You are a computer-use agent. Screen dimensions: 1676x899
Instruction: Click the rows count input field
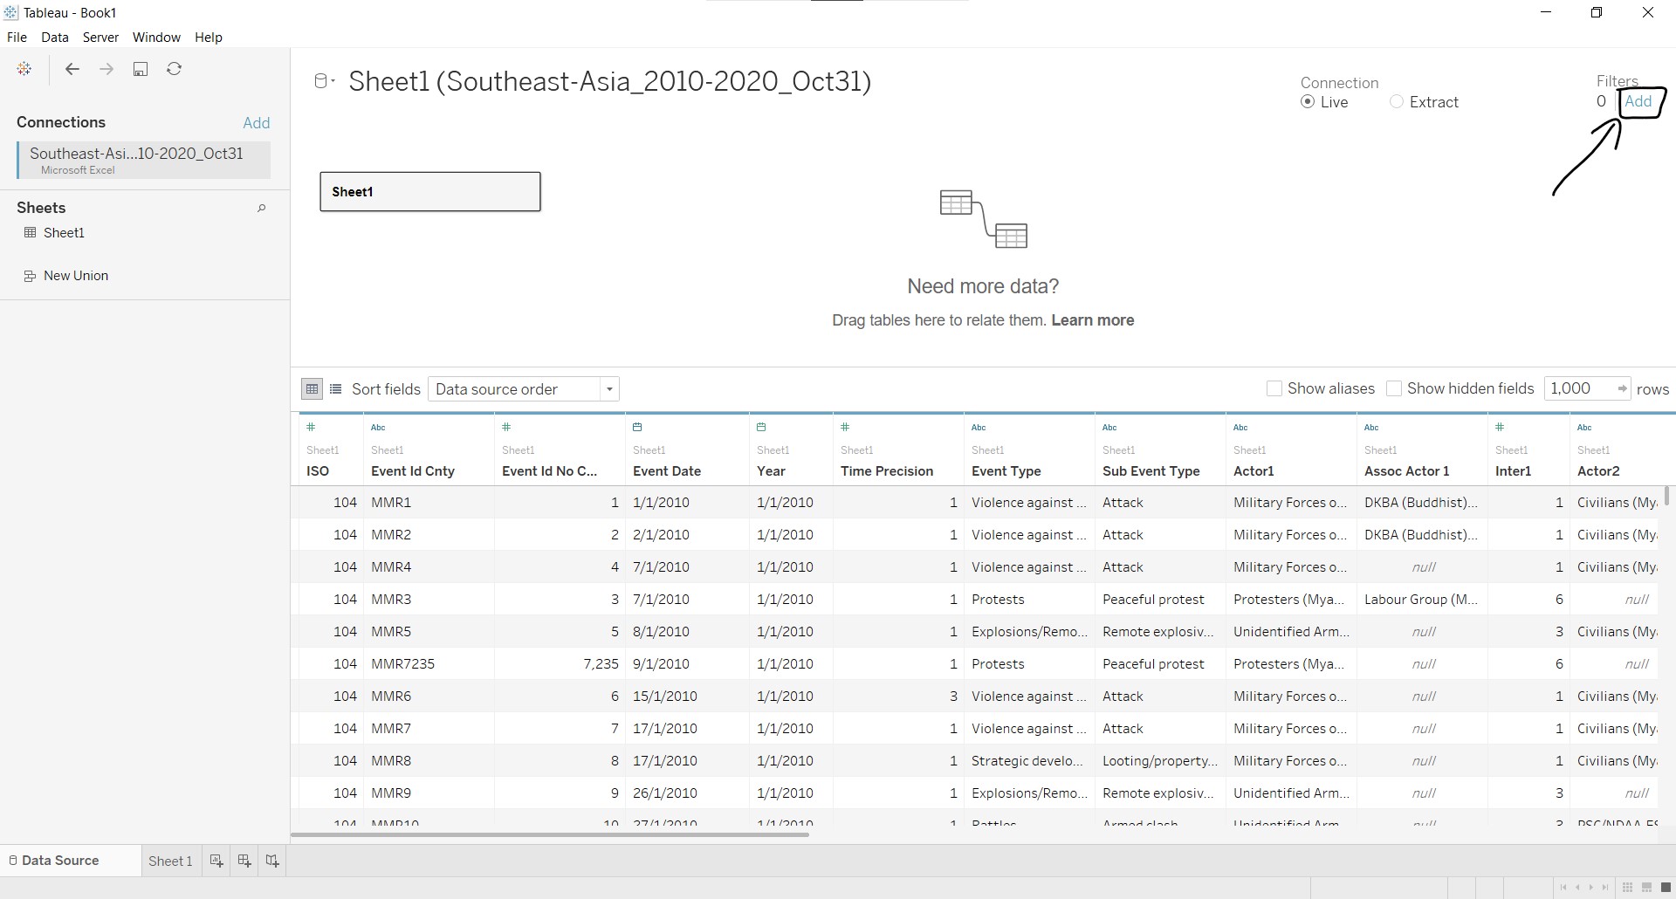(1578, 388)
